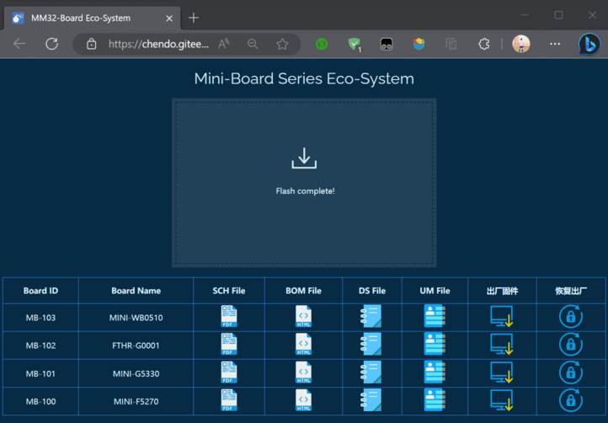Restore factory settings for MB-100

(570, 400)
